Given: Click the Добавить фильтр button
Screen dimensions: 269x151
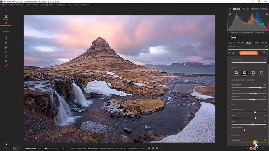Looking at the screenshot, I should click(x=248, y=53).
